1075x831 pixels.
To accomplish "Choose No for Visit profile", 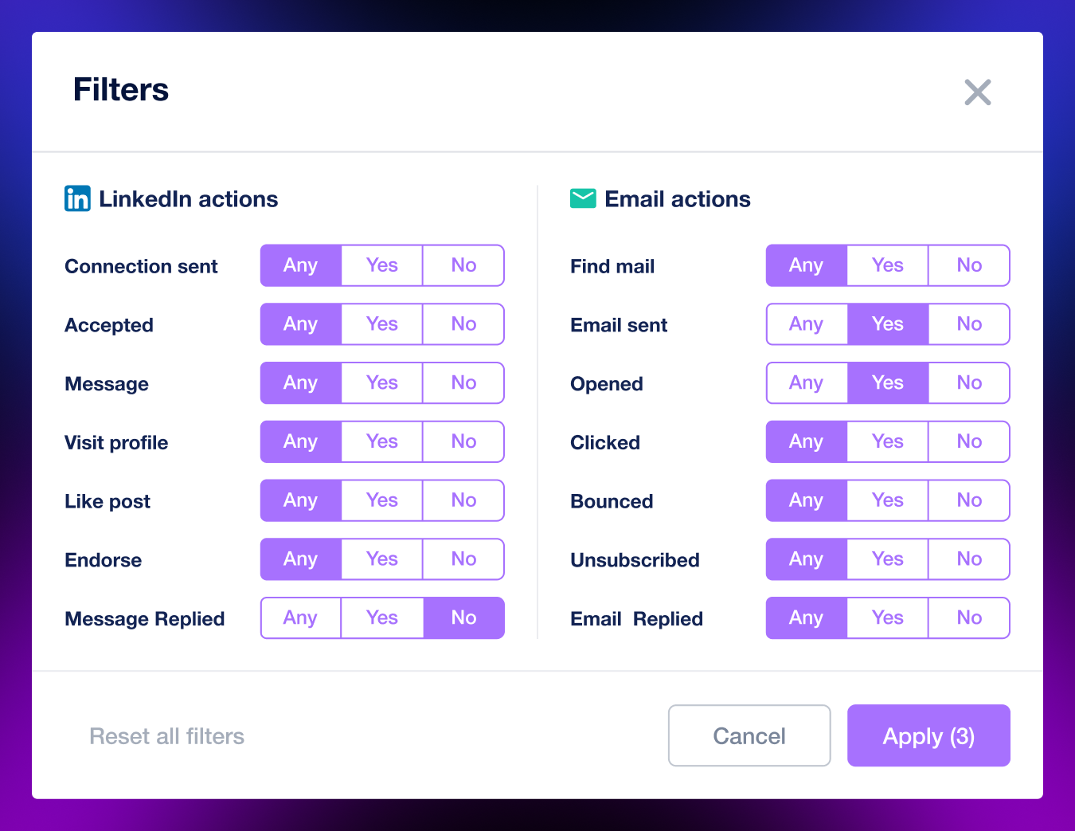I will pos(463,441).
